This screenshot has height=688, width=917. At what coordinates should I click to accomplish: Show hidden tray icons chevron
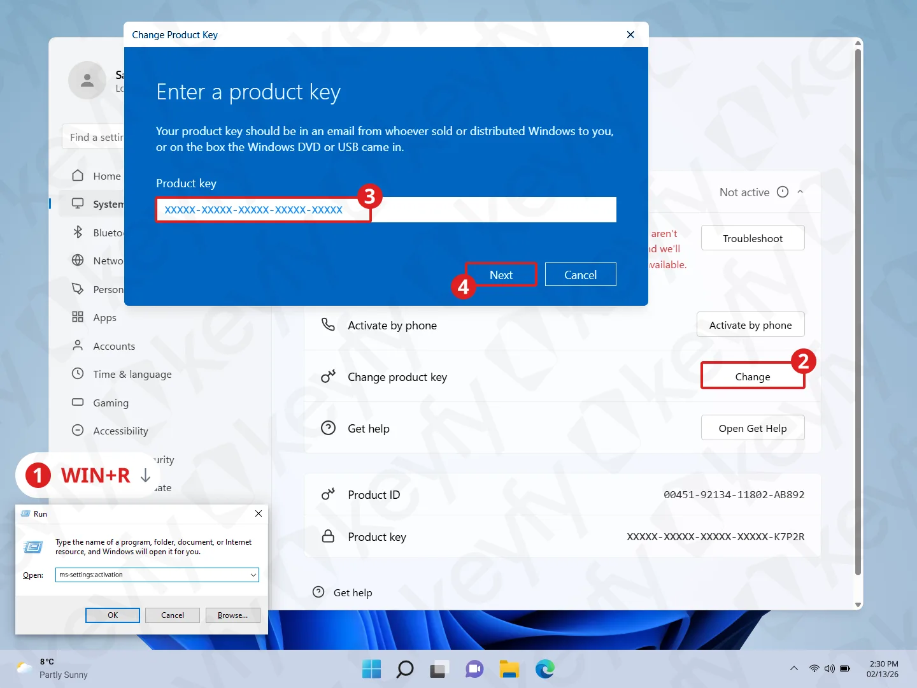(x=793, y=668)
